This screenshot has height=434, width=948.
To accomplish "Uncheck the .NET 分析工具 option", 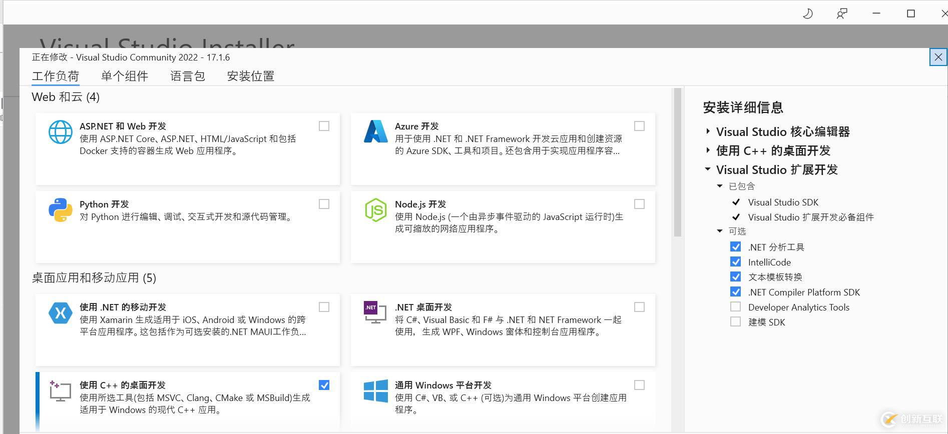I will click(x=735, y=247).
